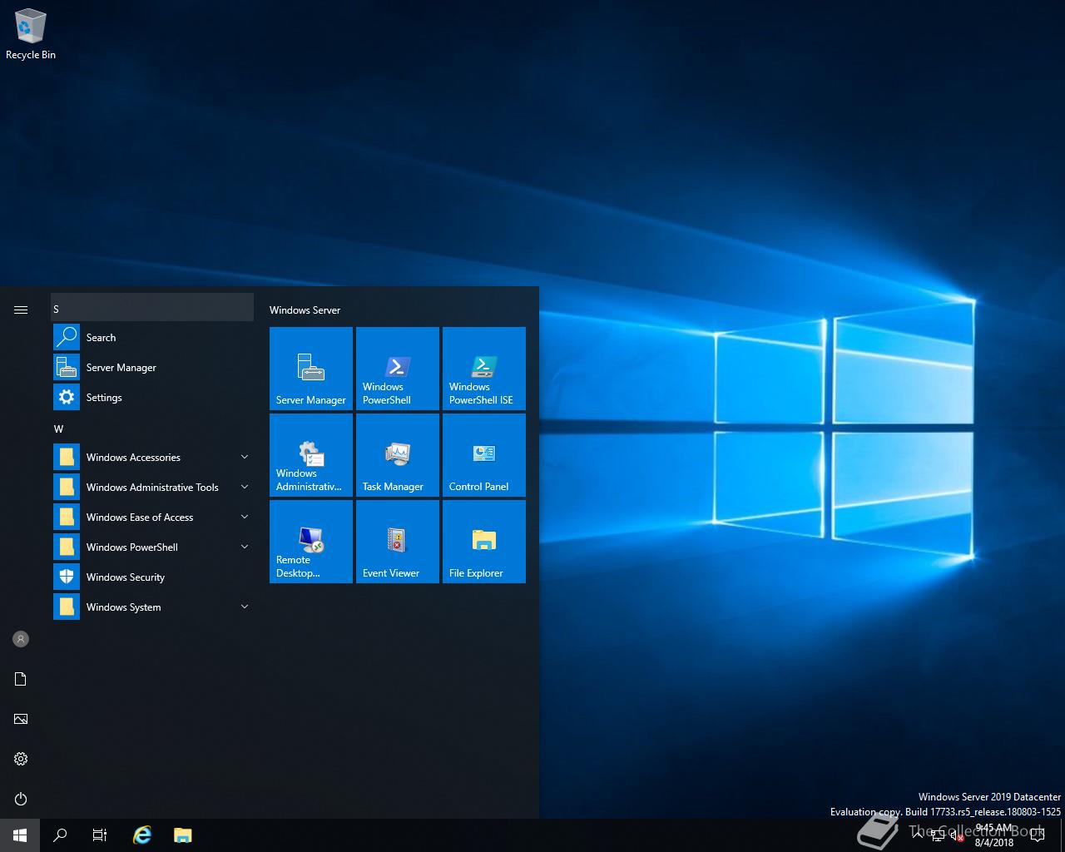Image resolution: width=1065 pixels, height=852 pixels.
Task: Open taskbar search magnifier
Action: 60,835
